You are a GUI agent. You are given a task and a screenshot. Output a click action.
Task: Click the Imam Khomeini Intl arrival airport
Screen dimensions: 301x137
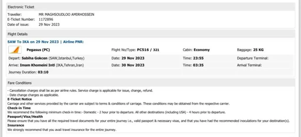pos(37,65)
